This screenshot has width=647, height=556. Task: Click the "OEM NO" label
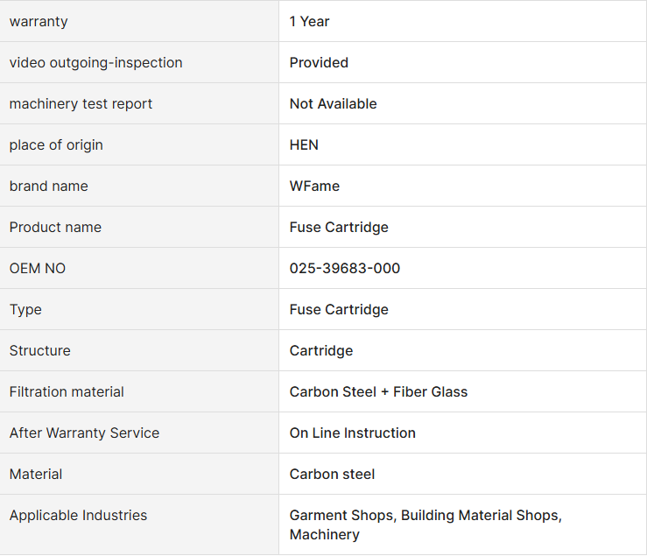(38, 269)
